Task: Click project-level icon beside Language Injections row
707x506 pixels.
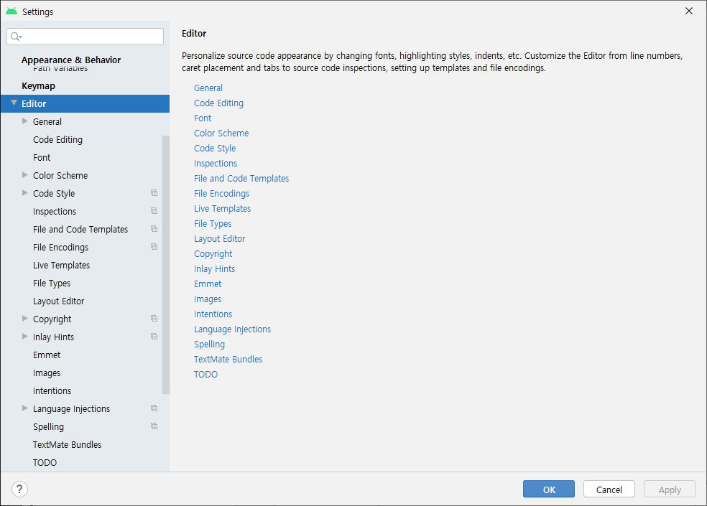Action: click(x=154, y=408)
